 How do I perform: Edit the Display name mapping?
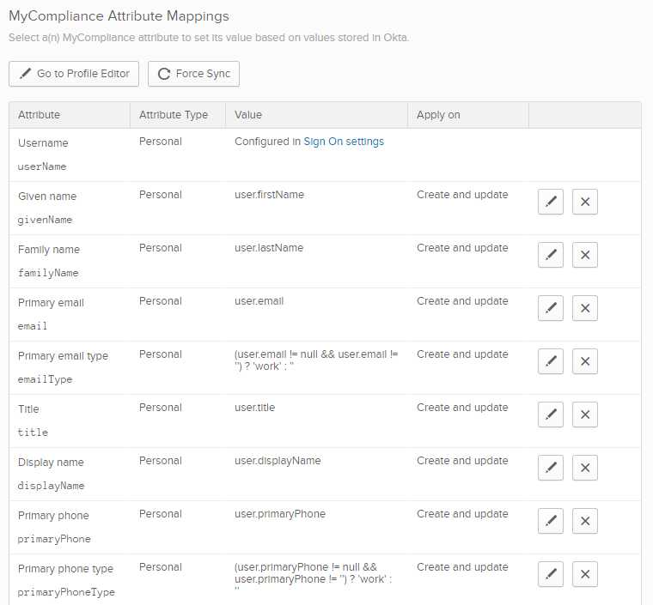pyautogui.click(x=550, y=468)
